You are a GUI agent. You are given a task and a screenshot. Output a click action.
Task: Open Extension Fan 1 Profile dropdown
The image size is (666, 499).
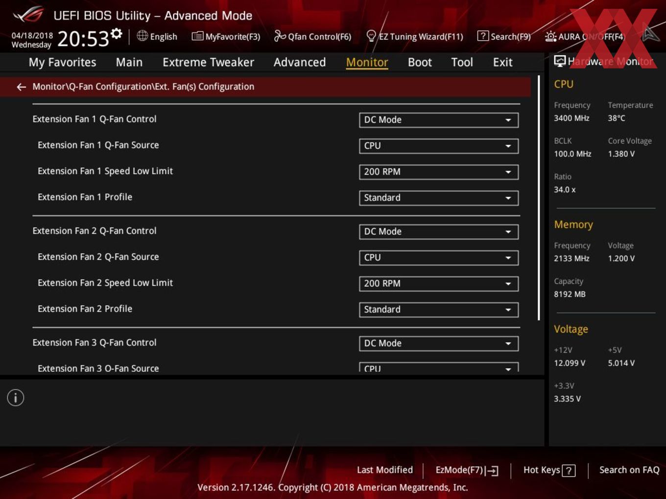439,198
